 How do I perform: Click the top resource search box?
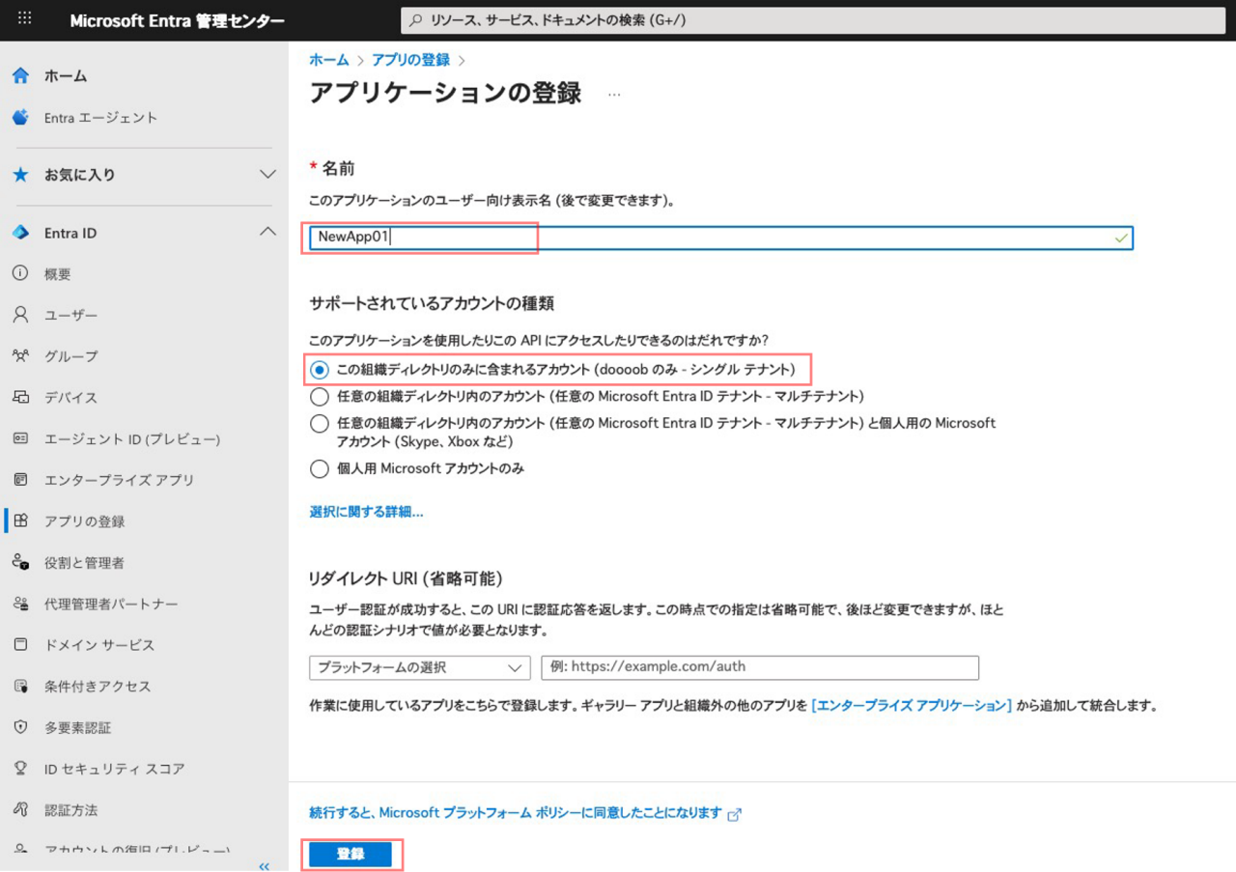(x=811, y=19)
